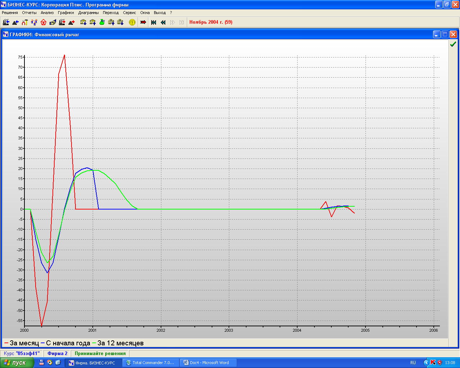Click status text Принимайте решения
Image resolution: width=460 pixels, height=368 pixels.
100,353
